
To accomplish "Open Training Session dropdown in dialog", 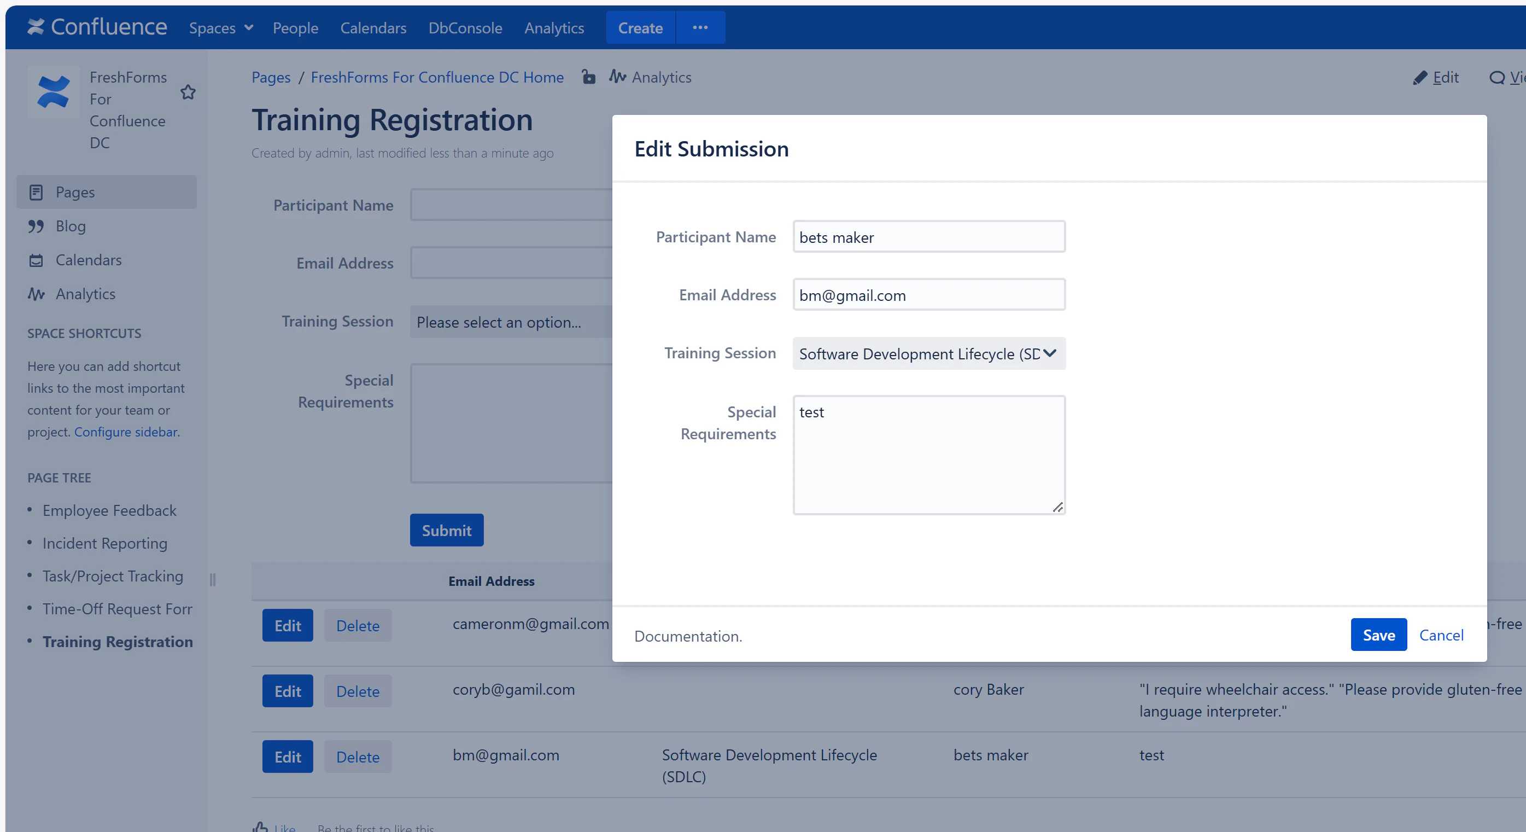I will coord(928,354).
